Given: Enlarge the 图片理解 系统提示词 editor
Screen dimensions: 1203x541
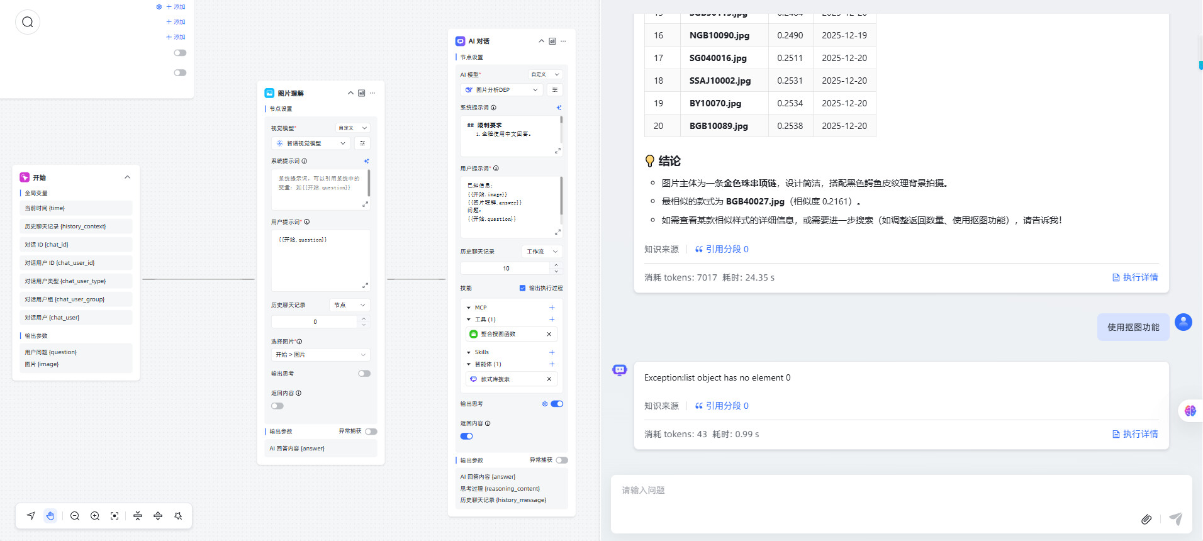Looking at the screenshot, I should coord(365,204).
